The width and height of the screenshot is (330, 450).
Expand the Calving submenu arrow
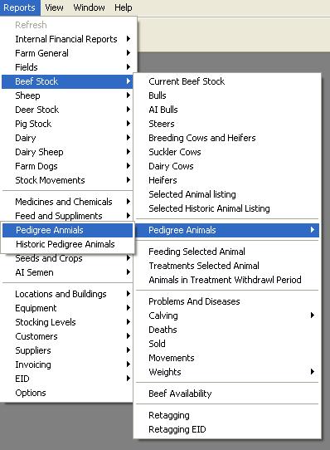coord(313,315)
